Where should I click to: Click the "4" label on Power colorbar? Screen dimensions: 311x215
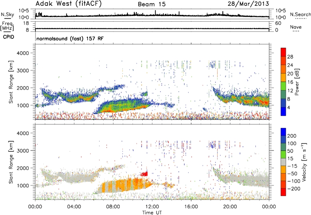[288, 107]
